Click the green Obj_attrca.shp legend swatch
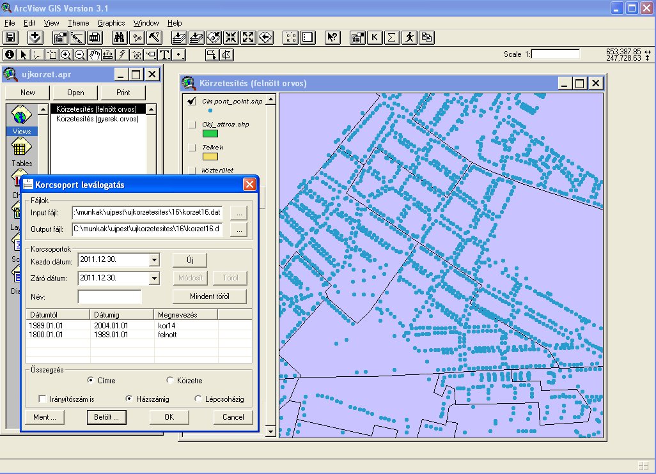This screenshot has height=474, width=656. (210, 134)
